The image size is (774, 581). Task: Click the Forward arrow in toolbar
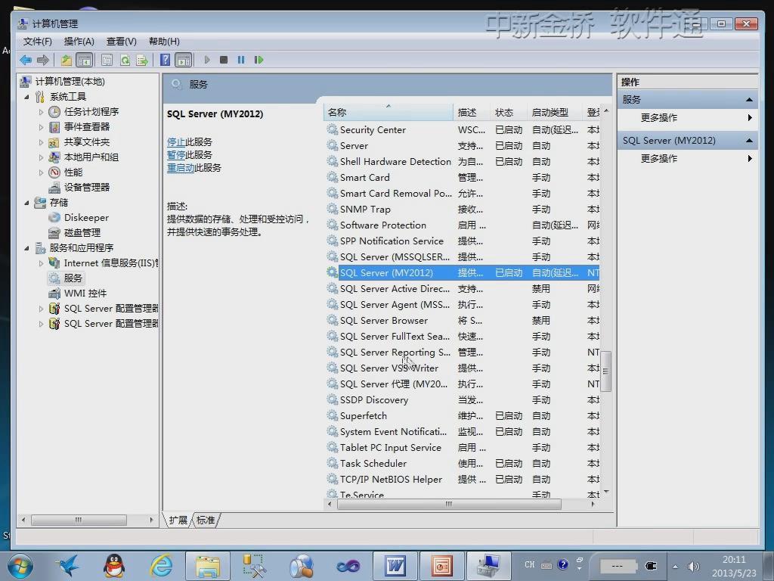(x=43, y=60)
